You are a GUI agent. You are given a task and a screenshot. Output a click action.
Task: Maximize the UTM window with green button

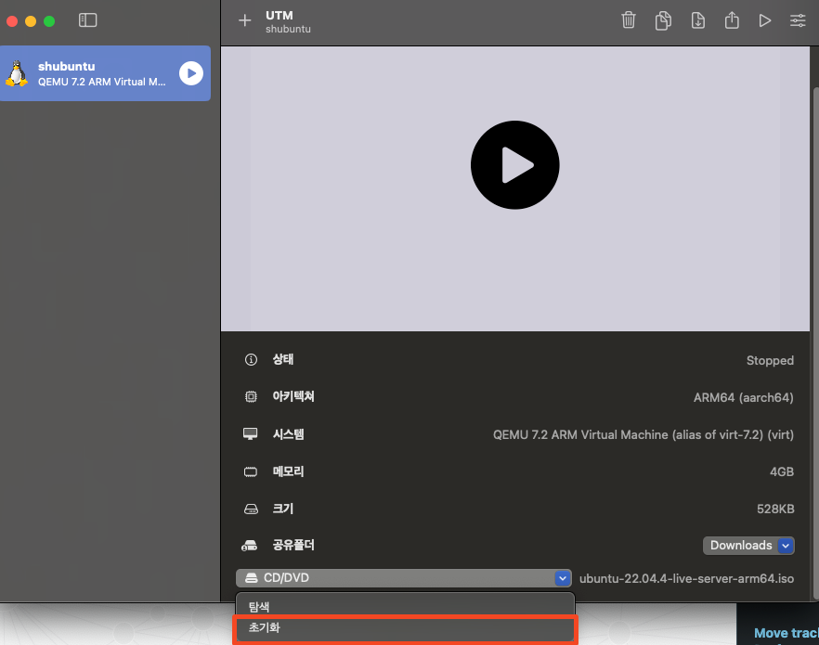(x=49, y=21)
